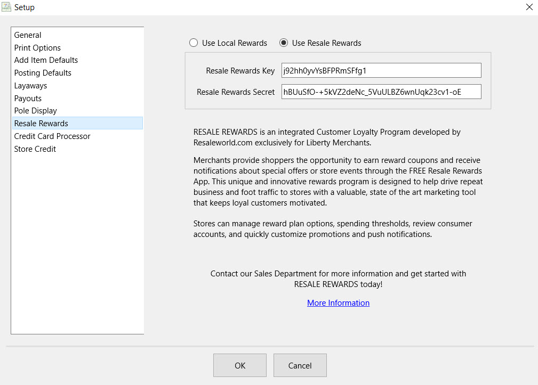This screenshot has height=385, width=538.
Task: Select Pole Display in the list
Action: 35,111
